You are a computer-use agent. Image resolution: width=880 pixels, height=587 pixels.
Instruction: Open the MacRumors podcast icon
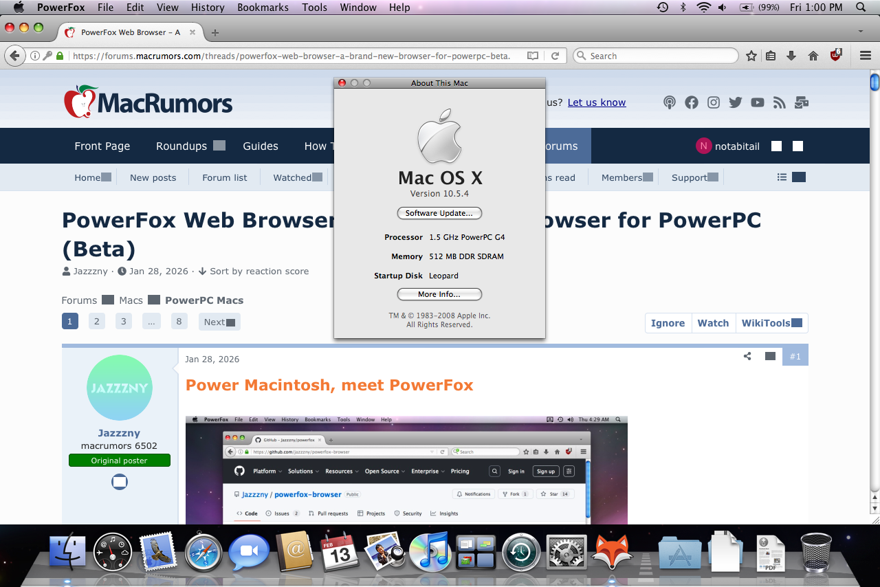[x=670, y=102]
